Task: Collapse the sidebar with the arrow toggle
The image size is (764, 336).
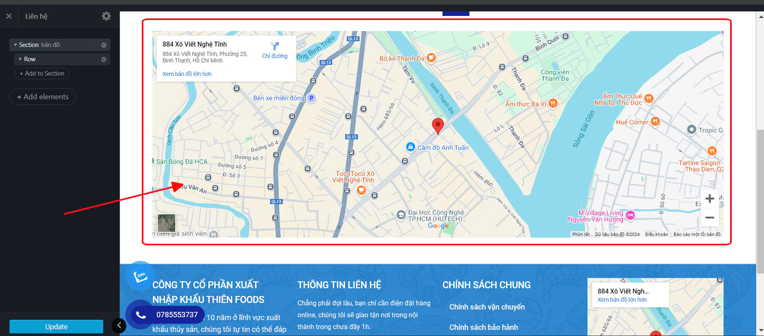Action: [119, 325]
